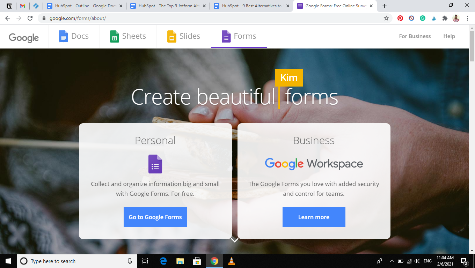Open the Help link
Image resolution: width=475 pixels, height=268 pixels.
pos(449,36)
